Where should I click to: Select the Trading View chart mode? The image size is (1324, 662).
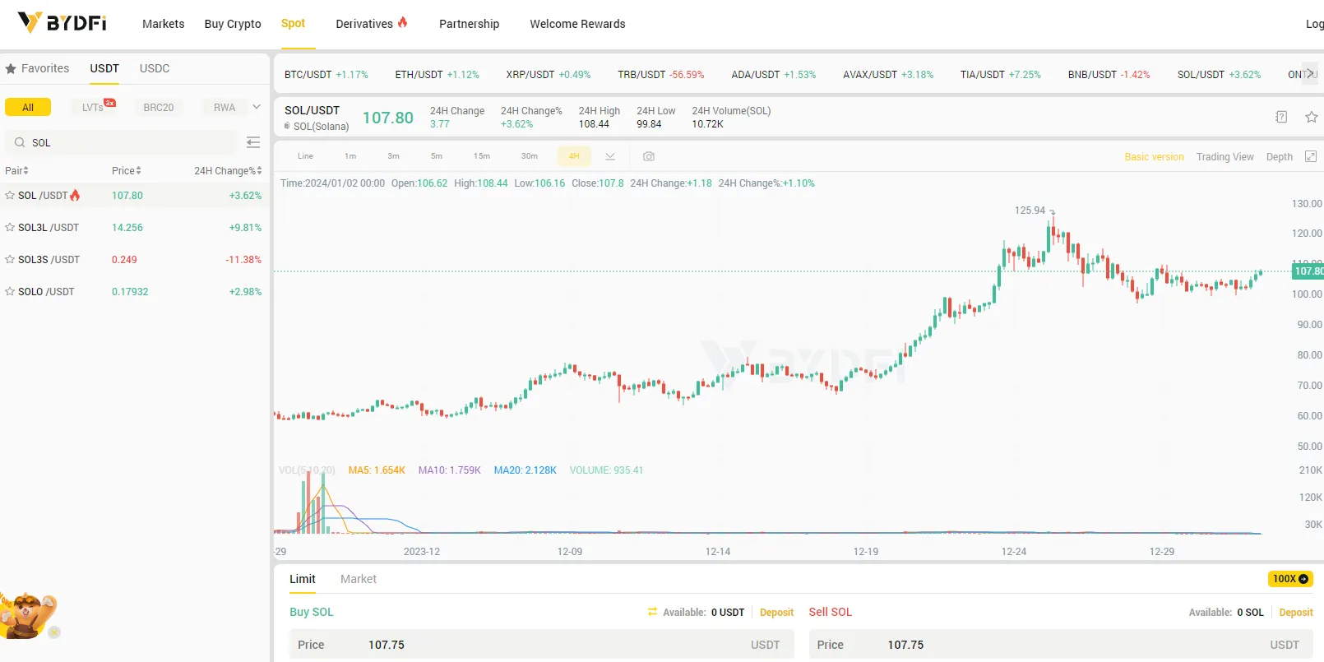[x=1224, y=157]
